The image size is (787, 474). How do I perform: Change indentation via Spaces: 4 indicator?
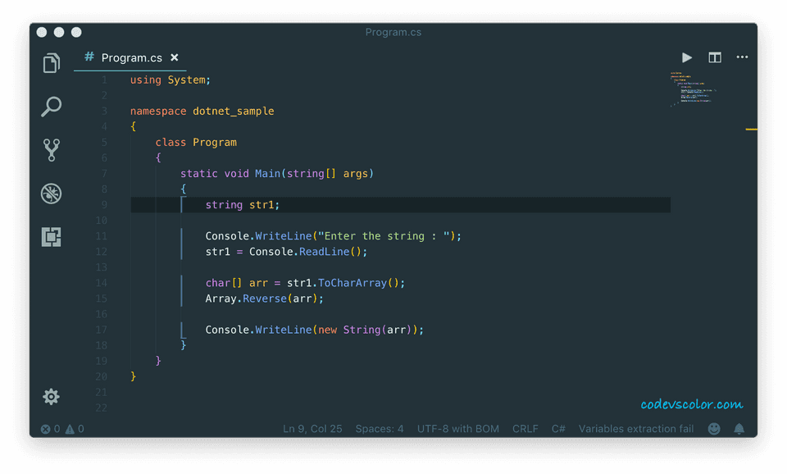tap(380, 428)
